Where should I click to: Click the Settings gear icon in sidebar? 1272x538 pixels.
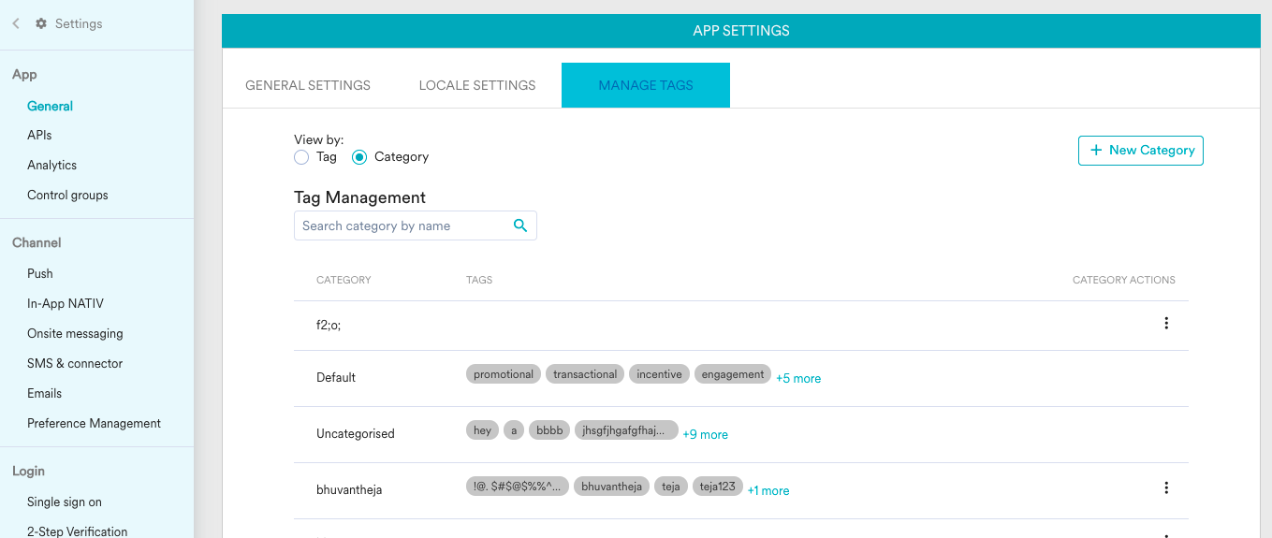[41, 23]
